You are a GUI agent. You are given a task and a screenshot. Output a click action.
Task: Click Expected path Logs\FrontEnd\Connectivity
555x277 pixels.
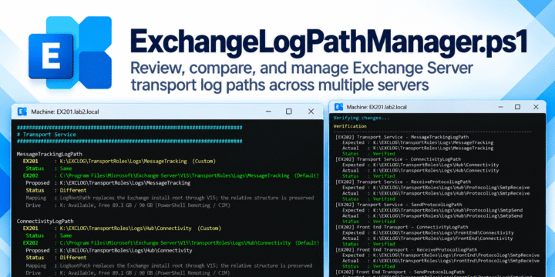point(428,233)
